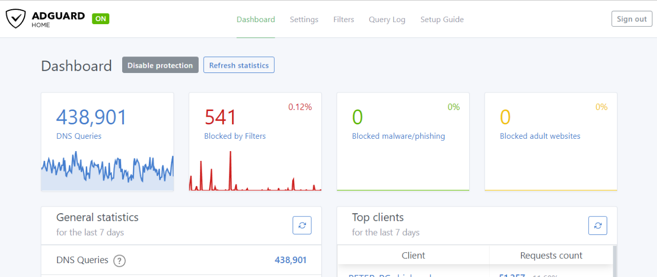Viewport: 657px width, 277px height.
Task: Click the Blocked by Filters card link
Action: coord(235,136)
